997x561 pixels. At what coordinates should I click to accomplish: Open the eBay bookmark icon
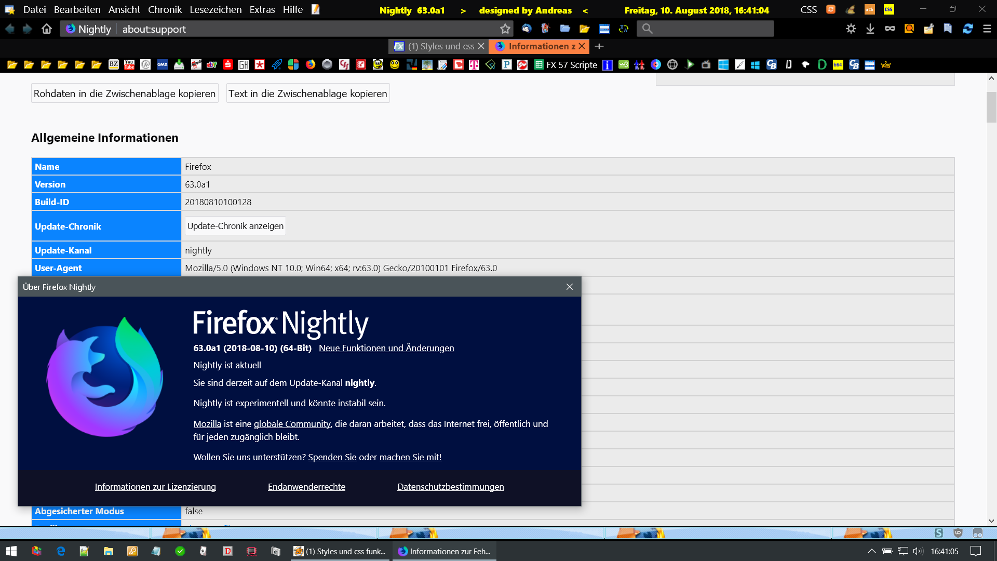click(212, 65)
